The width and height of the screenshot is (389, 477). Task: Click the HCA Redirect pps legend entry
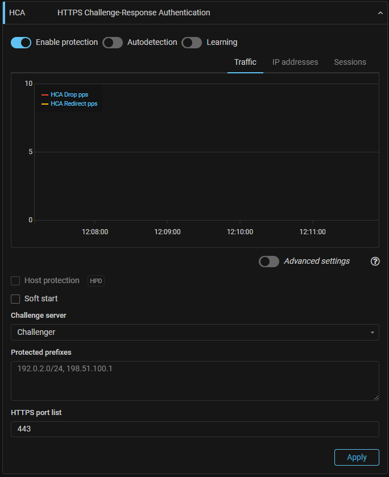point(73,104)
